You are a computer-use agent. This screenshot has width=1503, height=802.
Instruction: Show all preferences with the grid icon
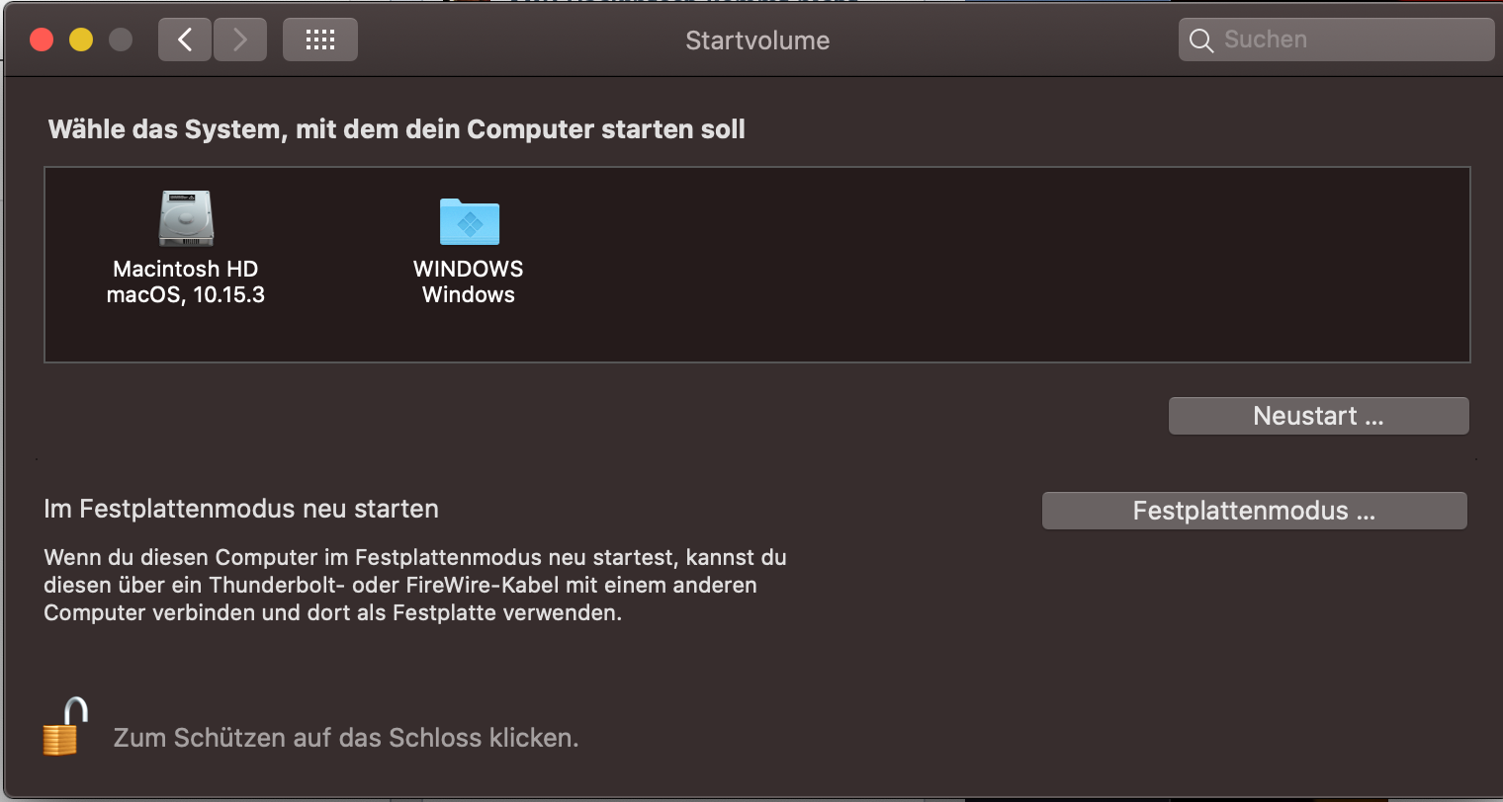320,40
